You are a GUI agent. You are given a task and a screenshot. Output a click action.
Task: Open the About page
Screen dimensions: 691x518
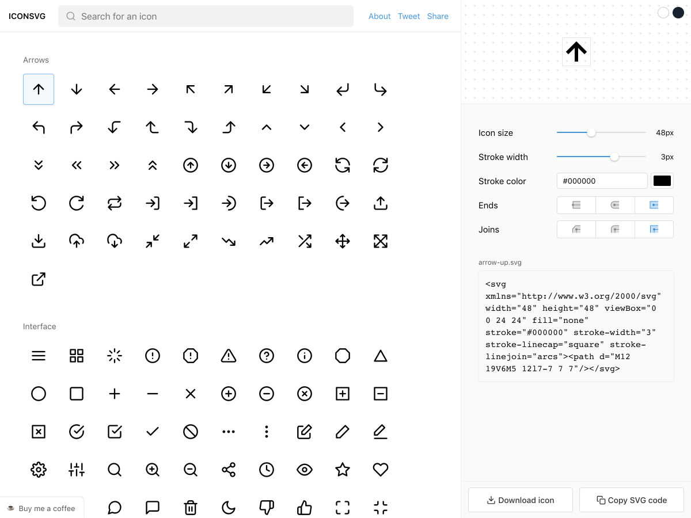pyautogui.click(x=379, y=16)
